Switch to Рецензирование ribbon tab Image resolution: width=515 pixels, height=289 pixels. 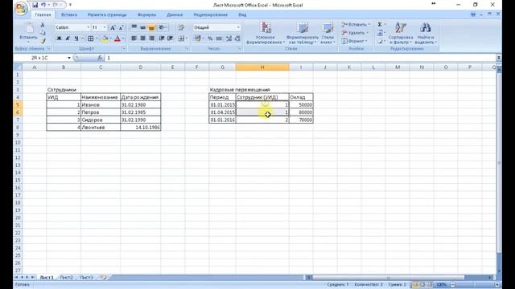click(211, 14)
